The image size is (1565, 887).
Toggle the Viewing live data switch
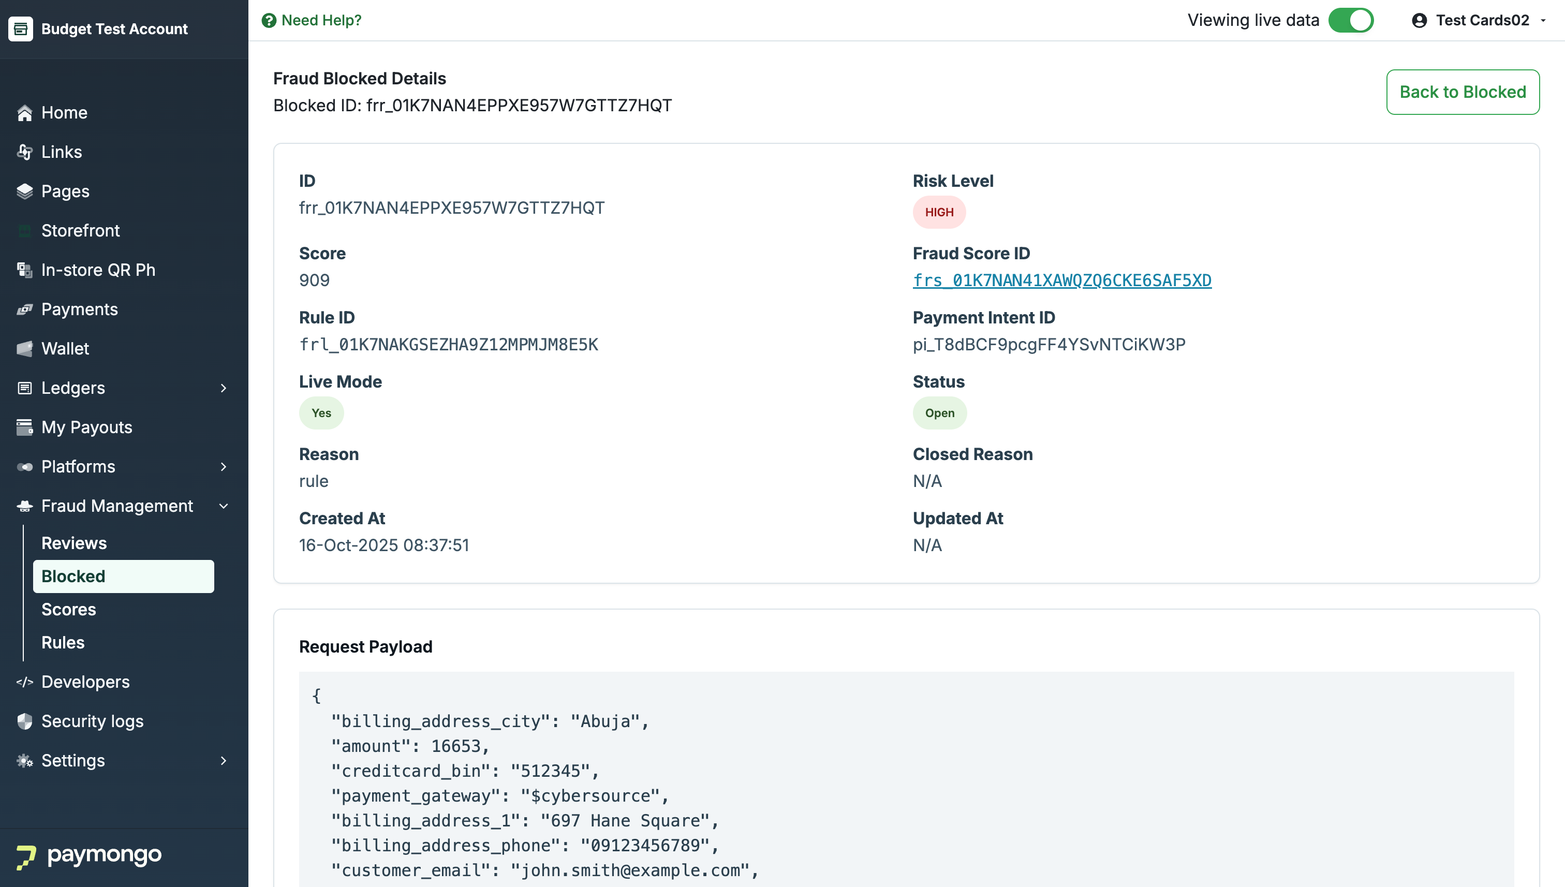[1351, 21]
